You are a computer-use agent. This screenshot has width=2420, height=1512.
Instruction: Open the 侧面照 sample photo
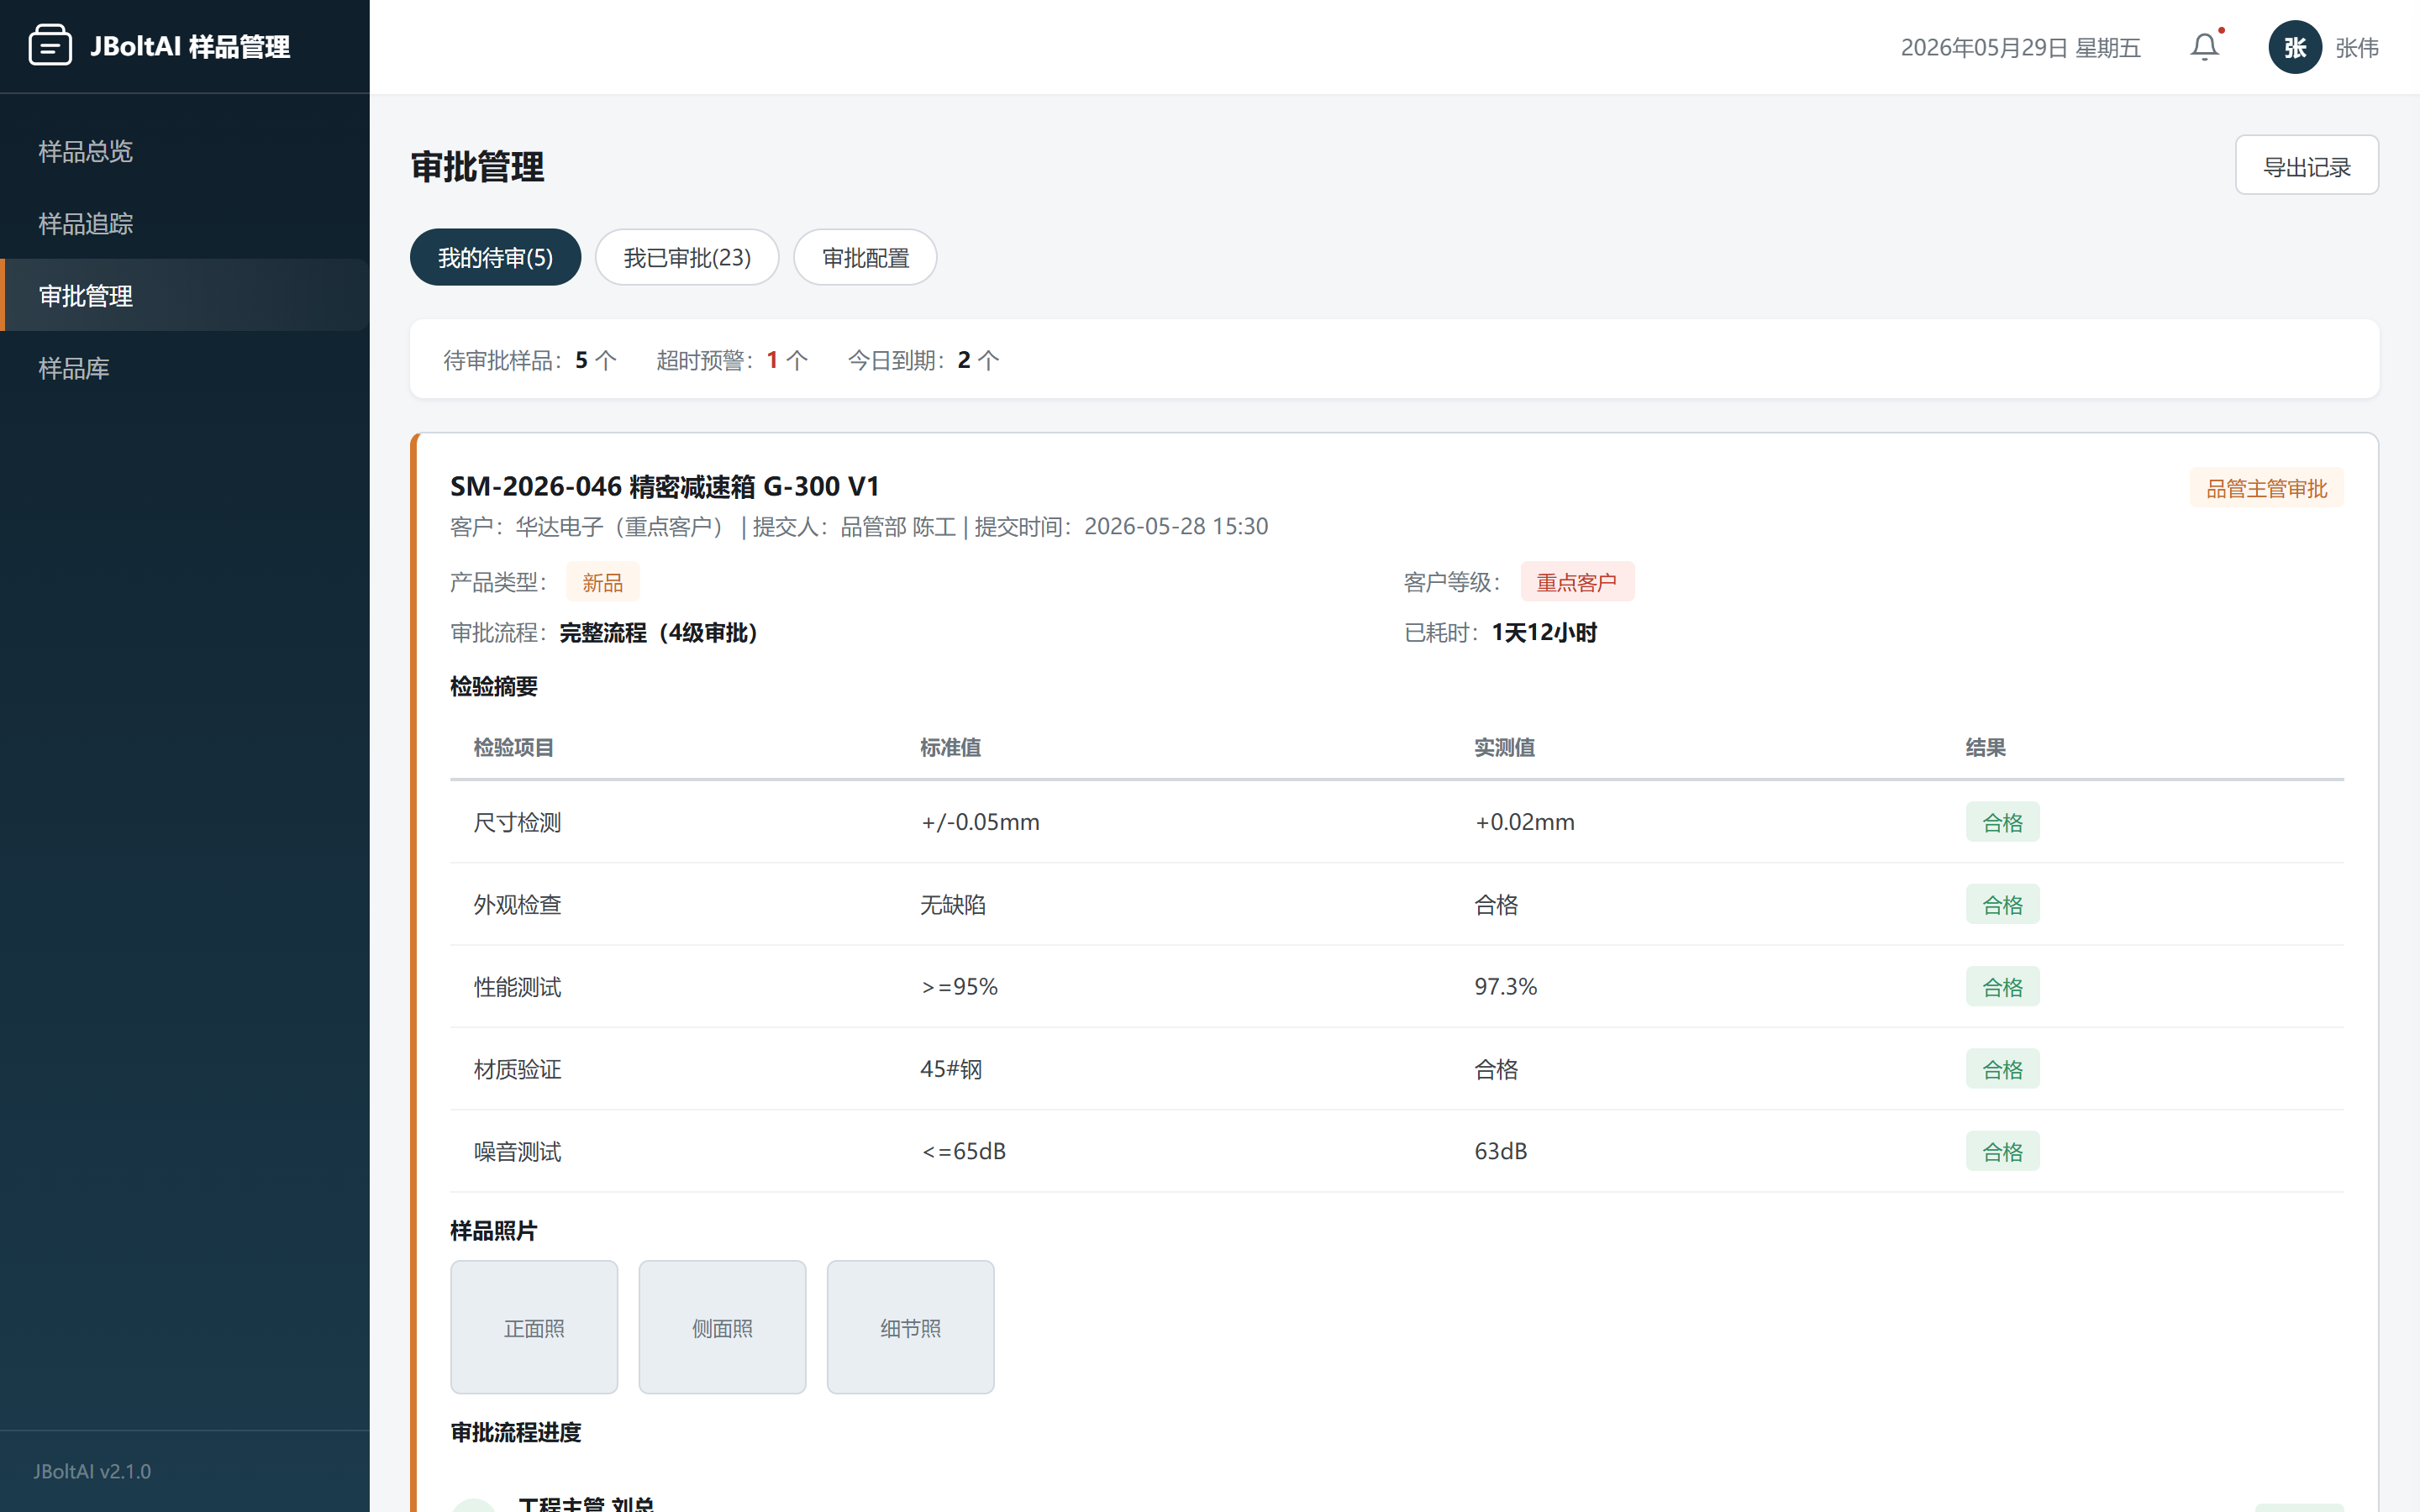(x=722, y=1327)
